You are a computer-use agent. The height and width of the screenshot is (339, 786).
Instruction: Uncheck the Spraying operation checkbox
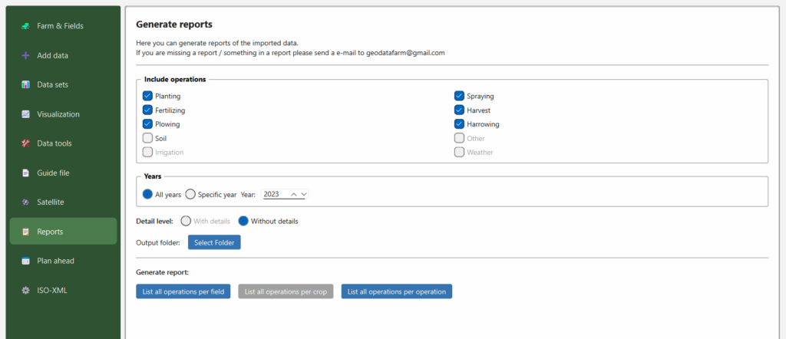point(459,96)
